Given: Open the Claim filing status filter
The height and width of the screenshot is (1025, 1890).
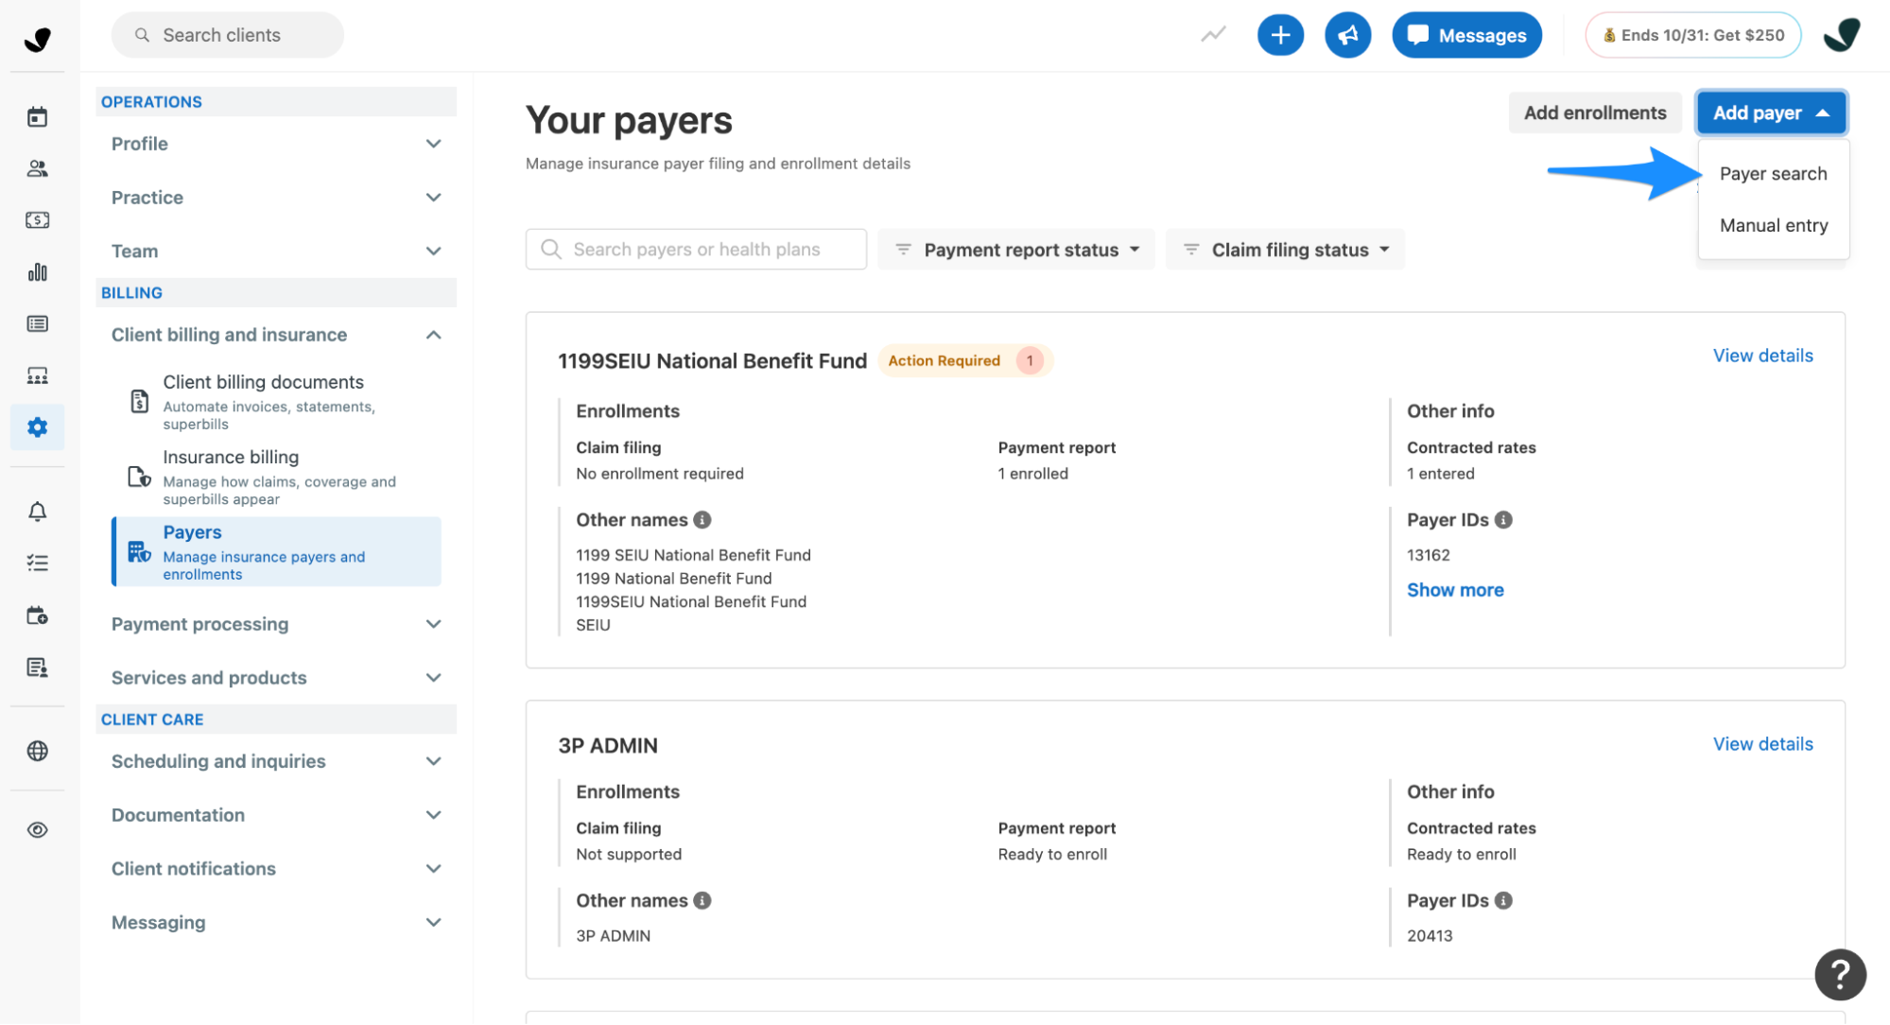Looking at the screenshot, I should click(1285, 250).
